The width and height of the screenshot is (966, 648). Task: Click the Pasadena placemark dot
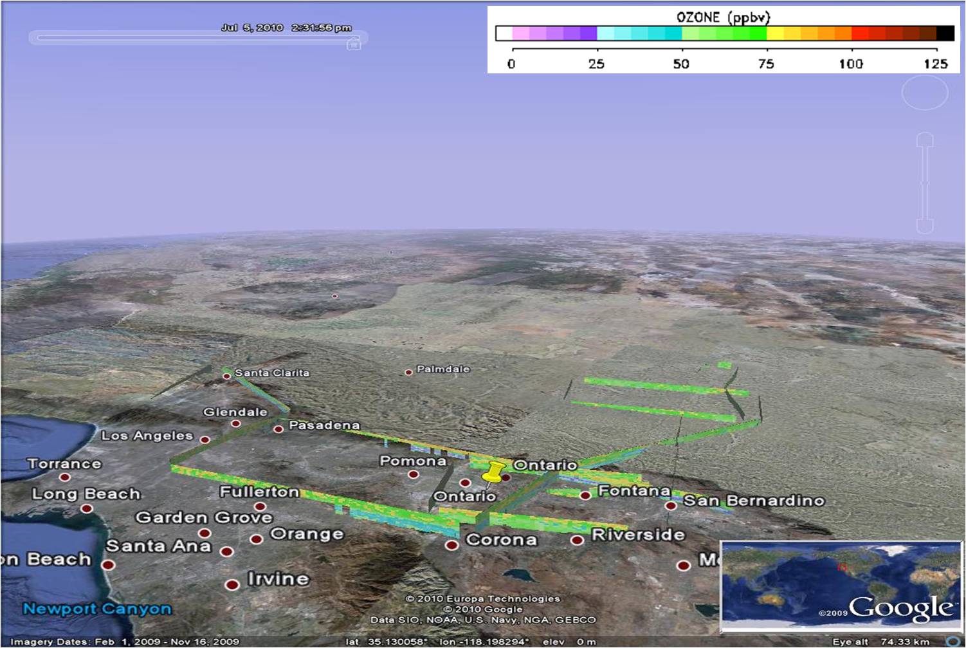pyautogui.click(x=278, y=429)
